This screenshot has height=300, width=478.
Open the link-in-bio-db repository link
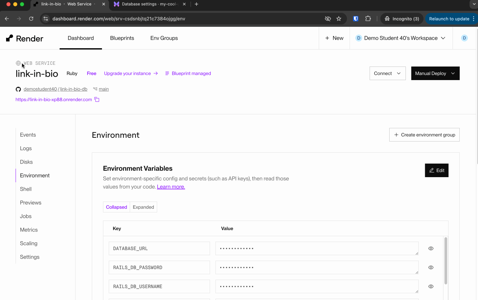[x=74, y=89]
